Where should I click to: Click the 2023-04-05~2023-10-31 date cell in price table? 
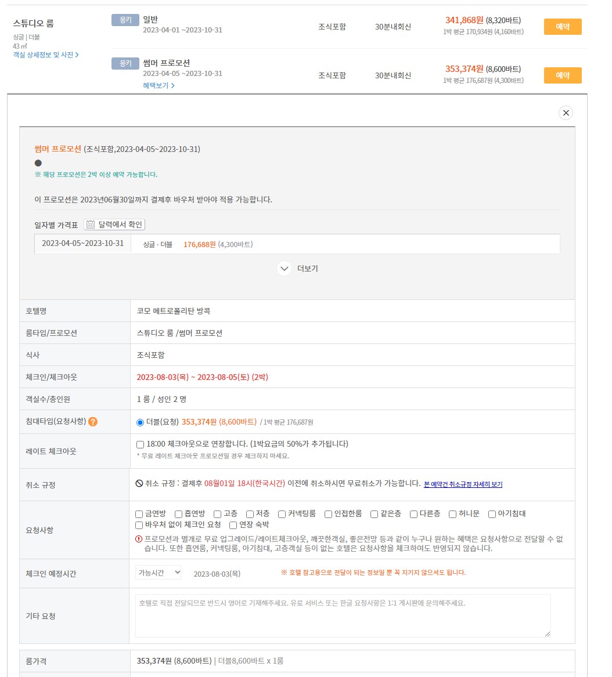[82, 244]
